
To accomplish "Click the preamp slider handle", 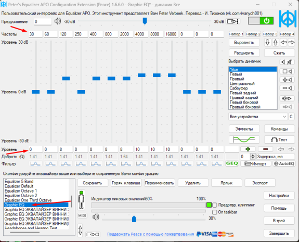I will pyautogui.click(x=145, y=21).
